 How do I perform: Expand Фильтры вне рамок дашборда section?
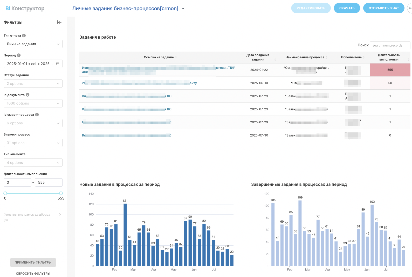point(60,214)
